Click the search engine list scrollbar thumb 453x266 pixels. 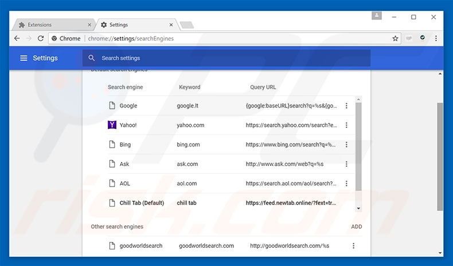pyautogui.click(x=358, y=146)
